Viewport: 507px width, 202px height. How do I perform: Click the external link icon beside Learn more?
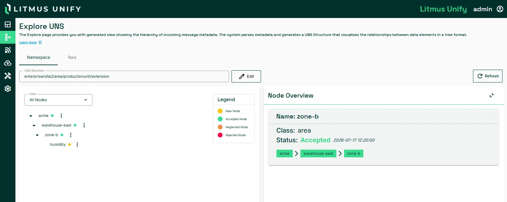point(40,42)
